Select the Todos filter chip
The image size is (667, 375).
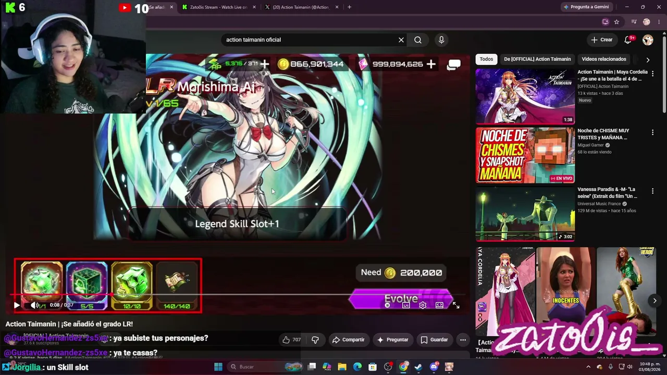tap(486, 59)
